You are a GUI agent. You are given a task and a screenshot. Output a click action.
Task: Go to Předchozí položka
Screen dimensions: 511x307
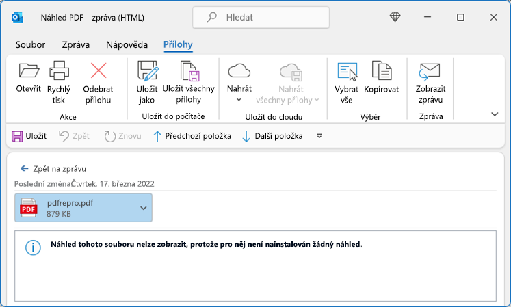(192, 136)
